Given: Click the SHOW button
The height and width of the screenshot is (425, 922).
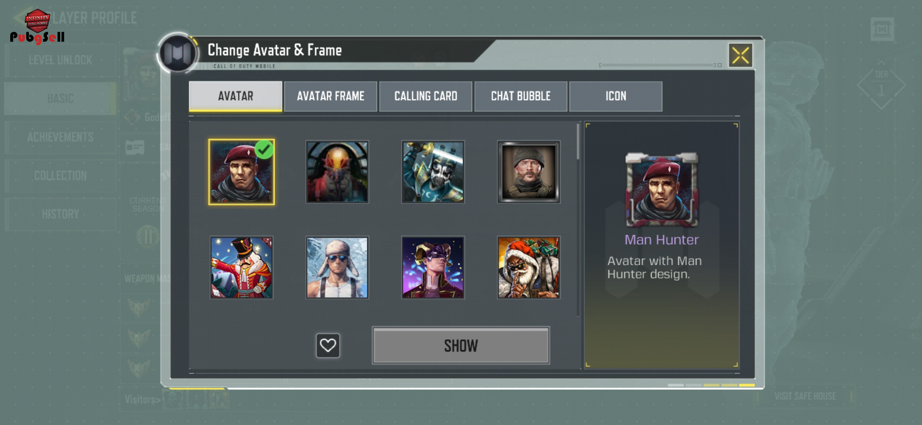Looking at the screenshot, I should (x=461, y=346).
